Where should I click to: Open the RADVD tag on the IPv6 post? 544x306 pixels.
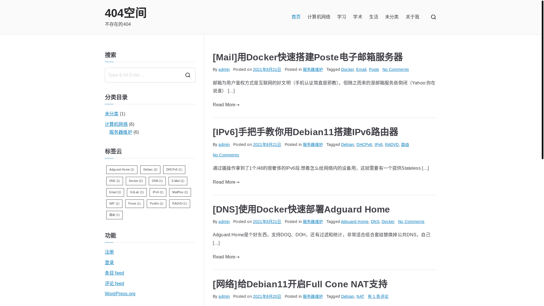392,144
